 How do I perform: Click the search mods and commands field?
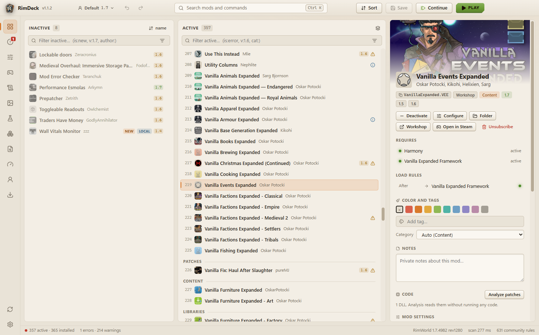[251, 8]
